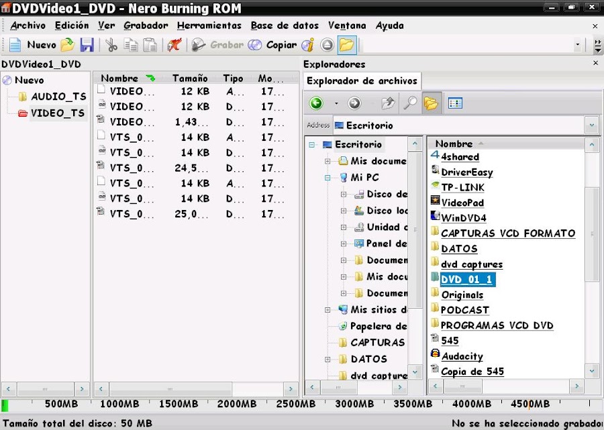The image size is (604, 430).
Task: Click the Copiar toolbar button label
Action: pyautogui.click(x=282, y=45)
